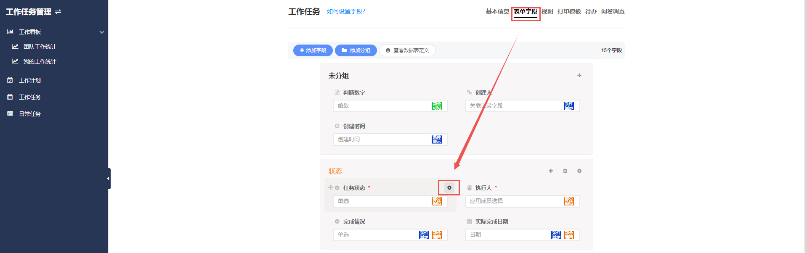Collapse the left sidebar with arrow handle
The width and height of the screenshot is (807, 253).
(x=109, y=179)
